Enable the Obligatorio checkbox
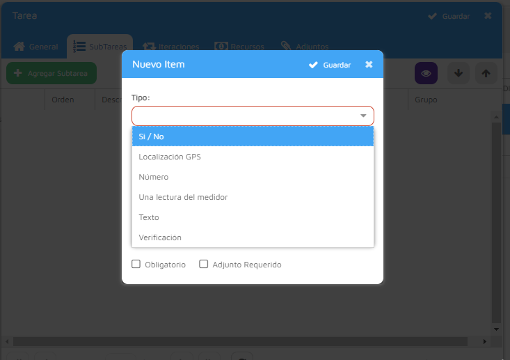This screenshot has height=360, width=510. 136,265
